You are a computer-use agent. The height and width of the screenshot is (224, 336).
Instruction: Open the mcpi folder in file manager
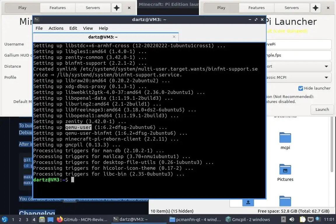click(x=285, y=141)
